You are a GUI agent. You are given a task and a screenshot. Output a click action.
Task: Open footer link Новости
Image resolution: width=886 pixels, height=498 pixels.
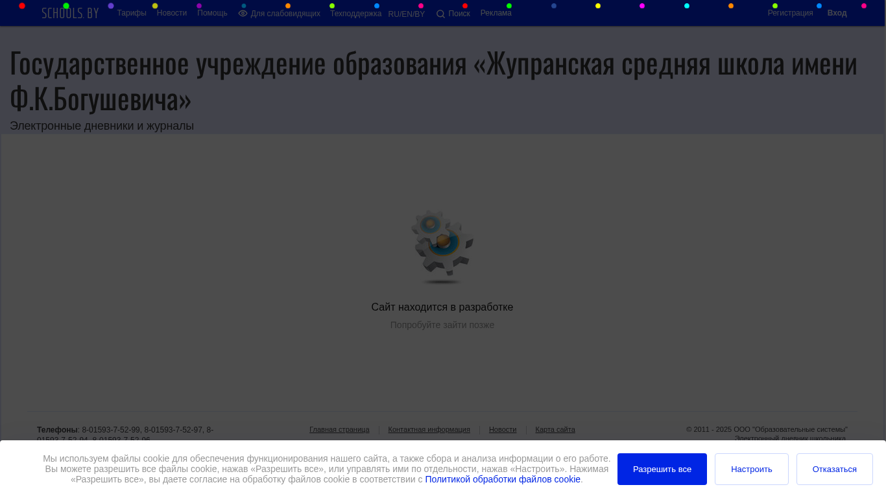pos(503,429)
